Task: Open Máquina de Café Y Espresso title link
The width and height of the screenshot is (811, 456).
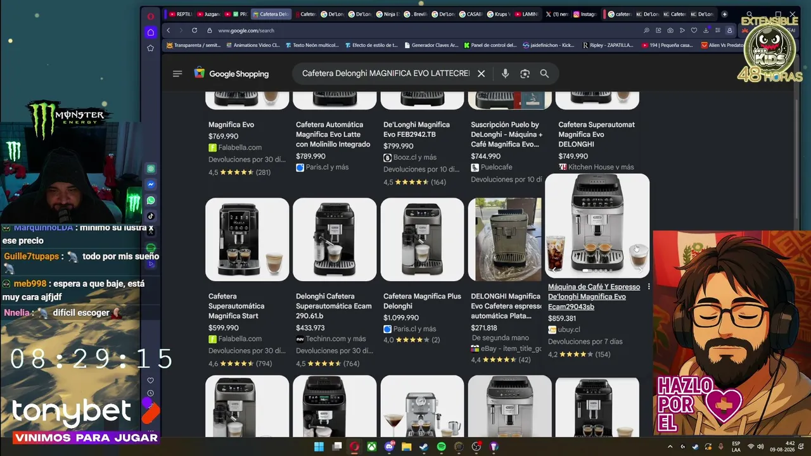Action: pyautogui.click(x=594, y=296)
